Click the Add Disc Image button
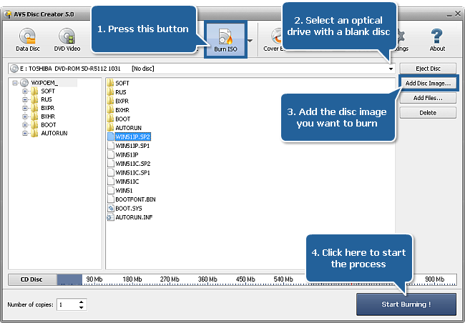The height and width of the screenshot is (323, 465). pyautogui.click(x=428, y=84)
